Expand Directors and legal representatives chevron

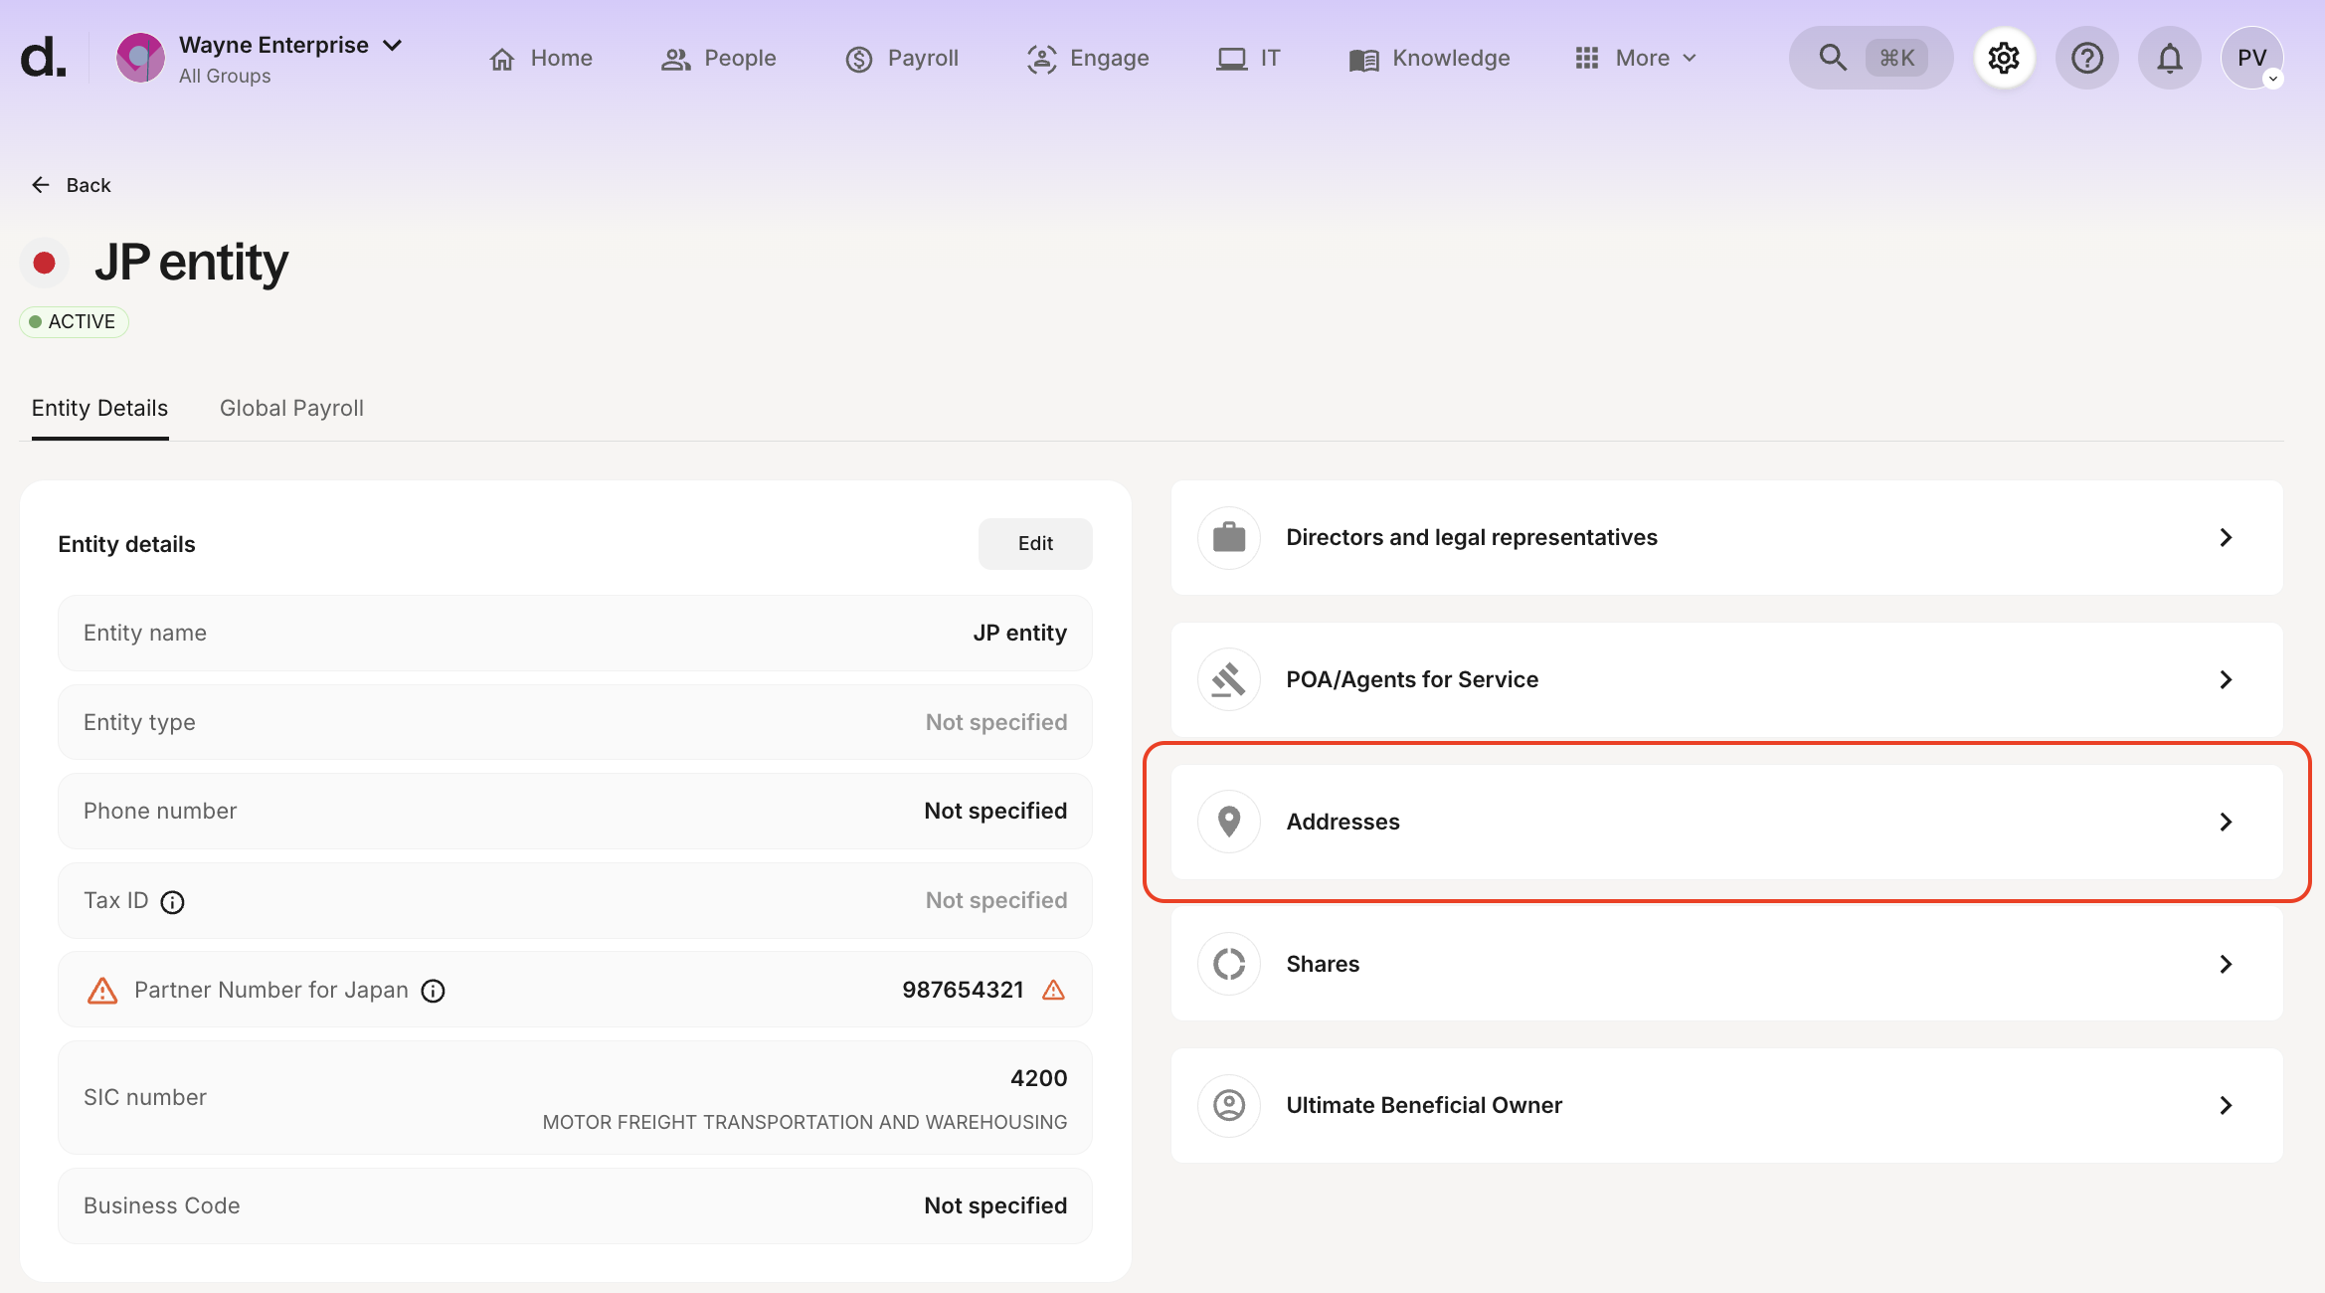pos(2226,538)
